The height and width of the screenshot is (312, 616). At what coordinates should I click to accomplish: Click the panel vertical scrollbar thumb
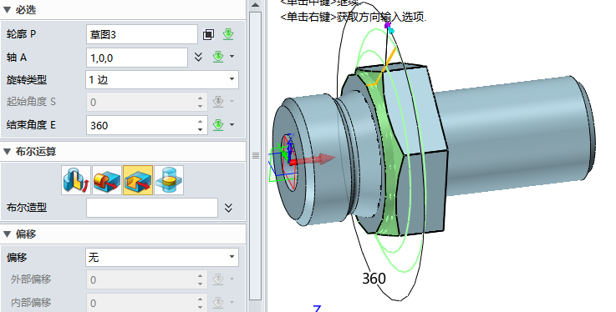[256, 155]
